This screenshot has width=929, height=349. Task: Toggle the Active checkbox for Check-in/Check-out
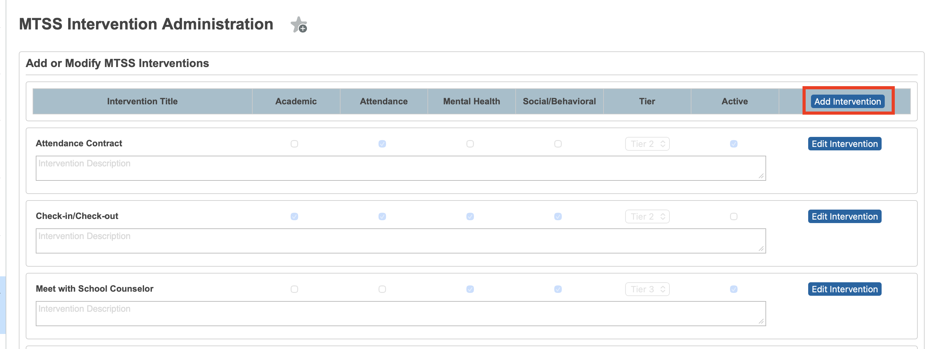pos(734,216)
